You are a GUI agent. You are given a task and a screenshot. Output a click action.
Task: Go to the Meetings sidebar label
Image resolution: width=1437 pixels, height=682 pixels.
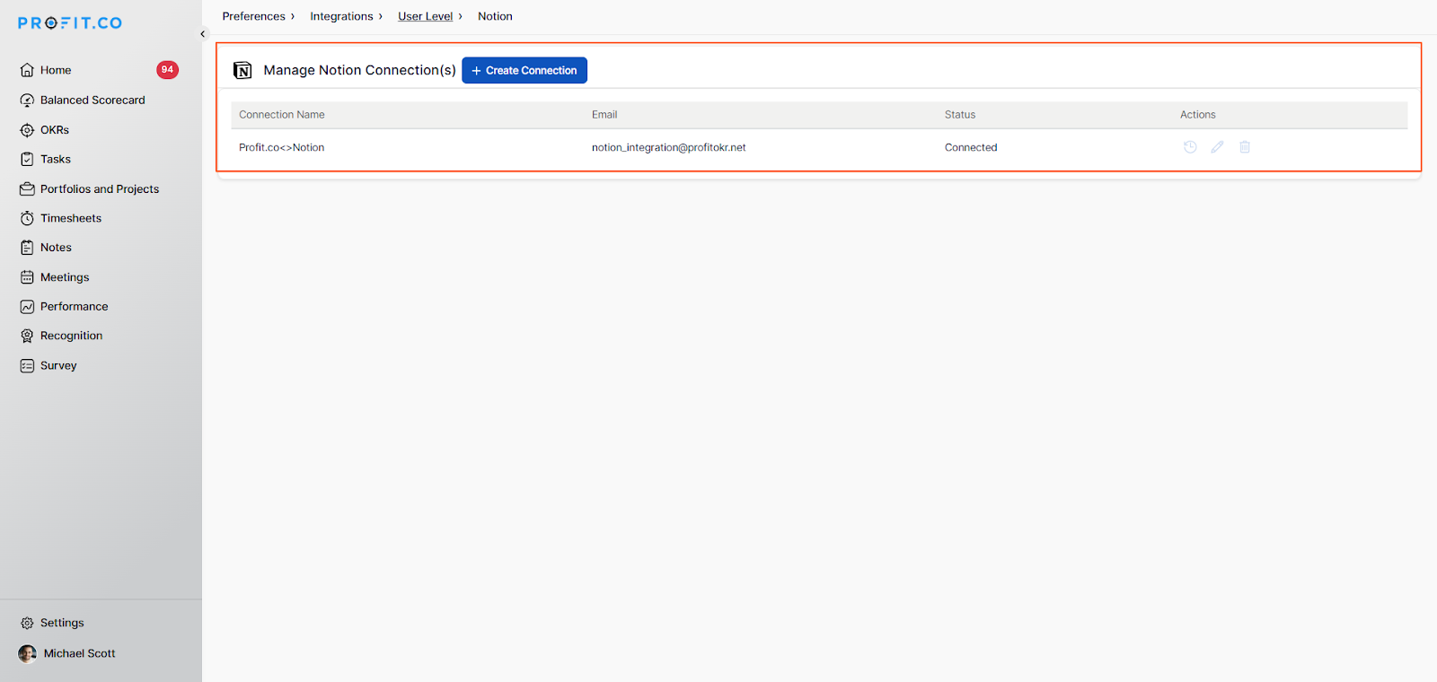pyautogui.click(x=65, y=277)
